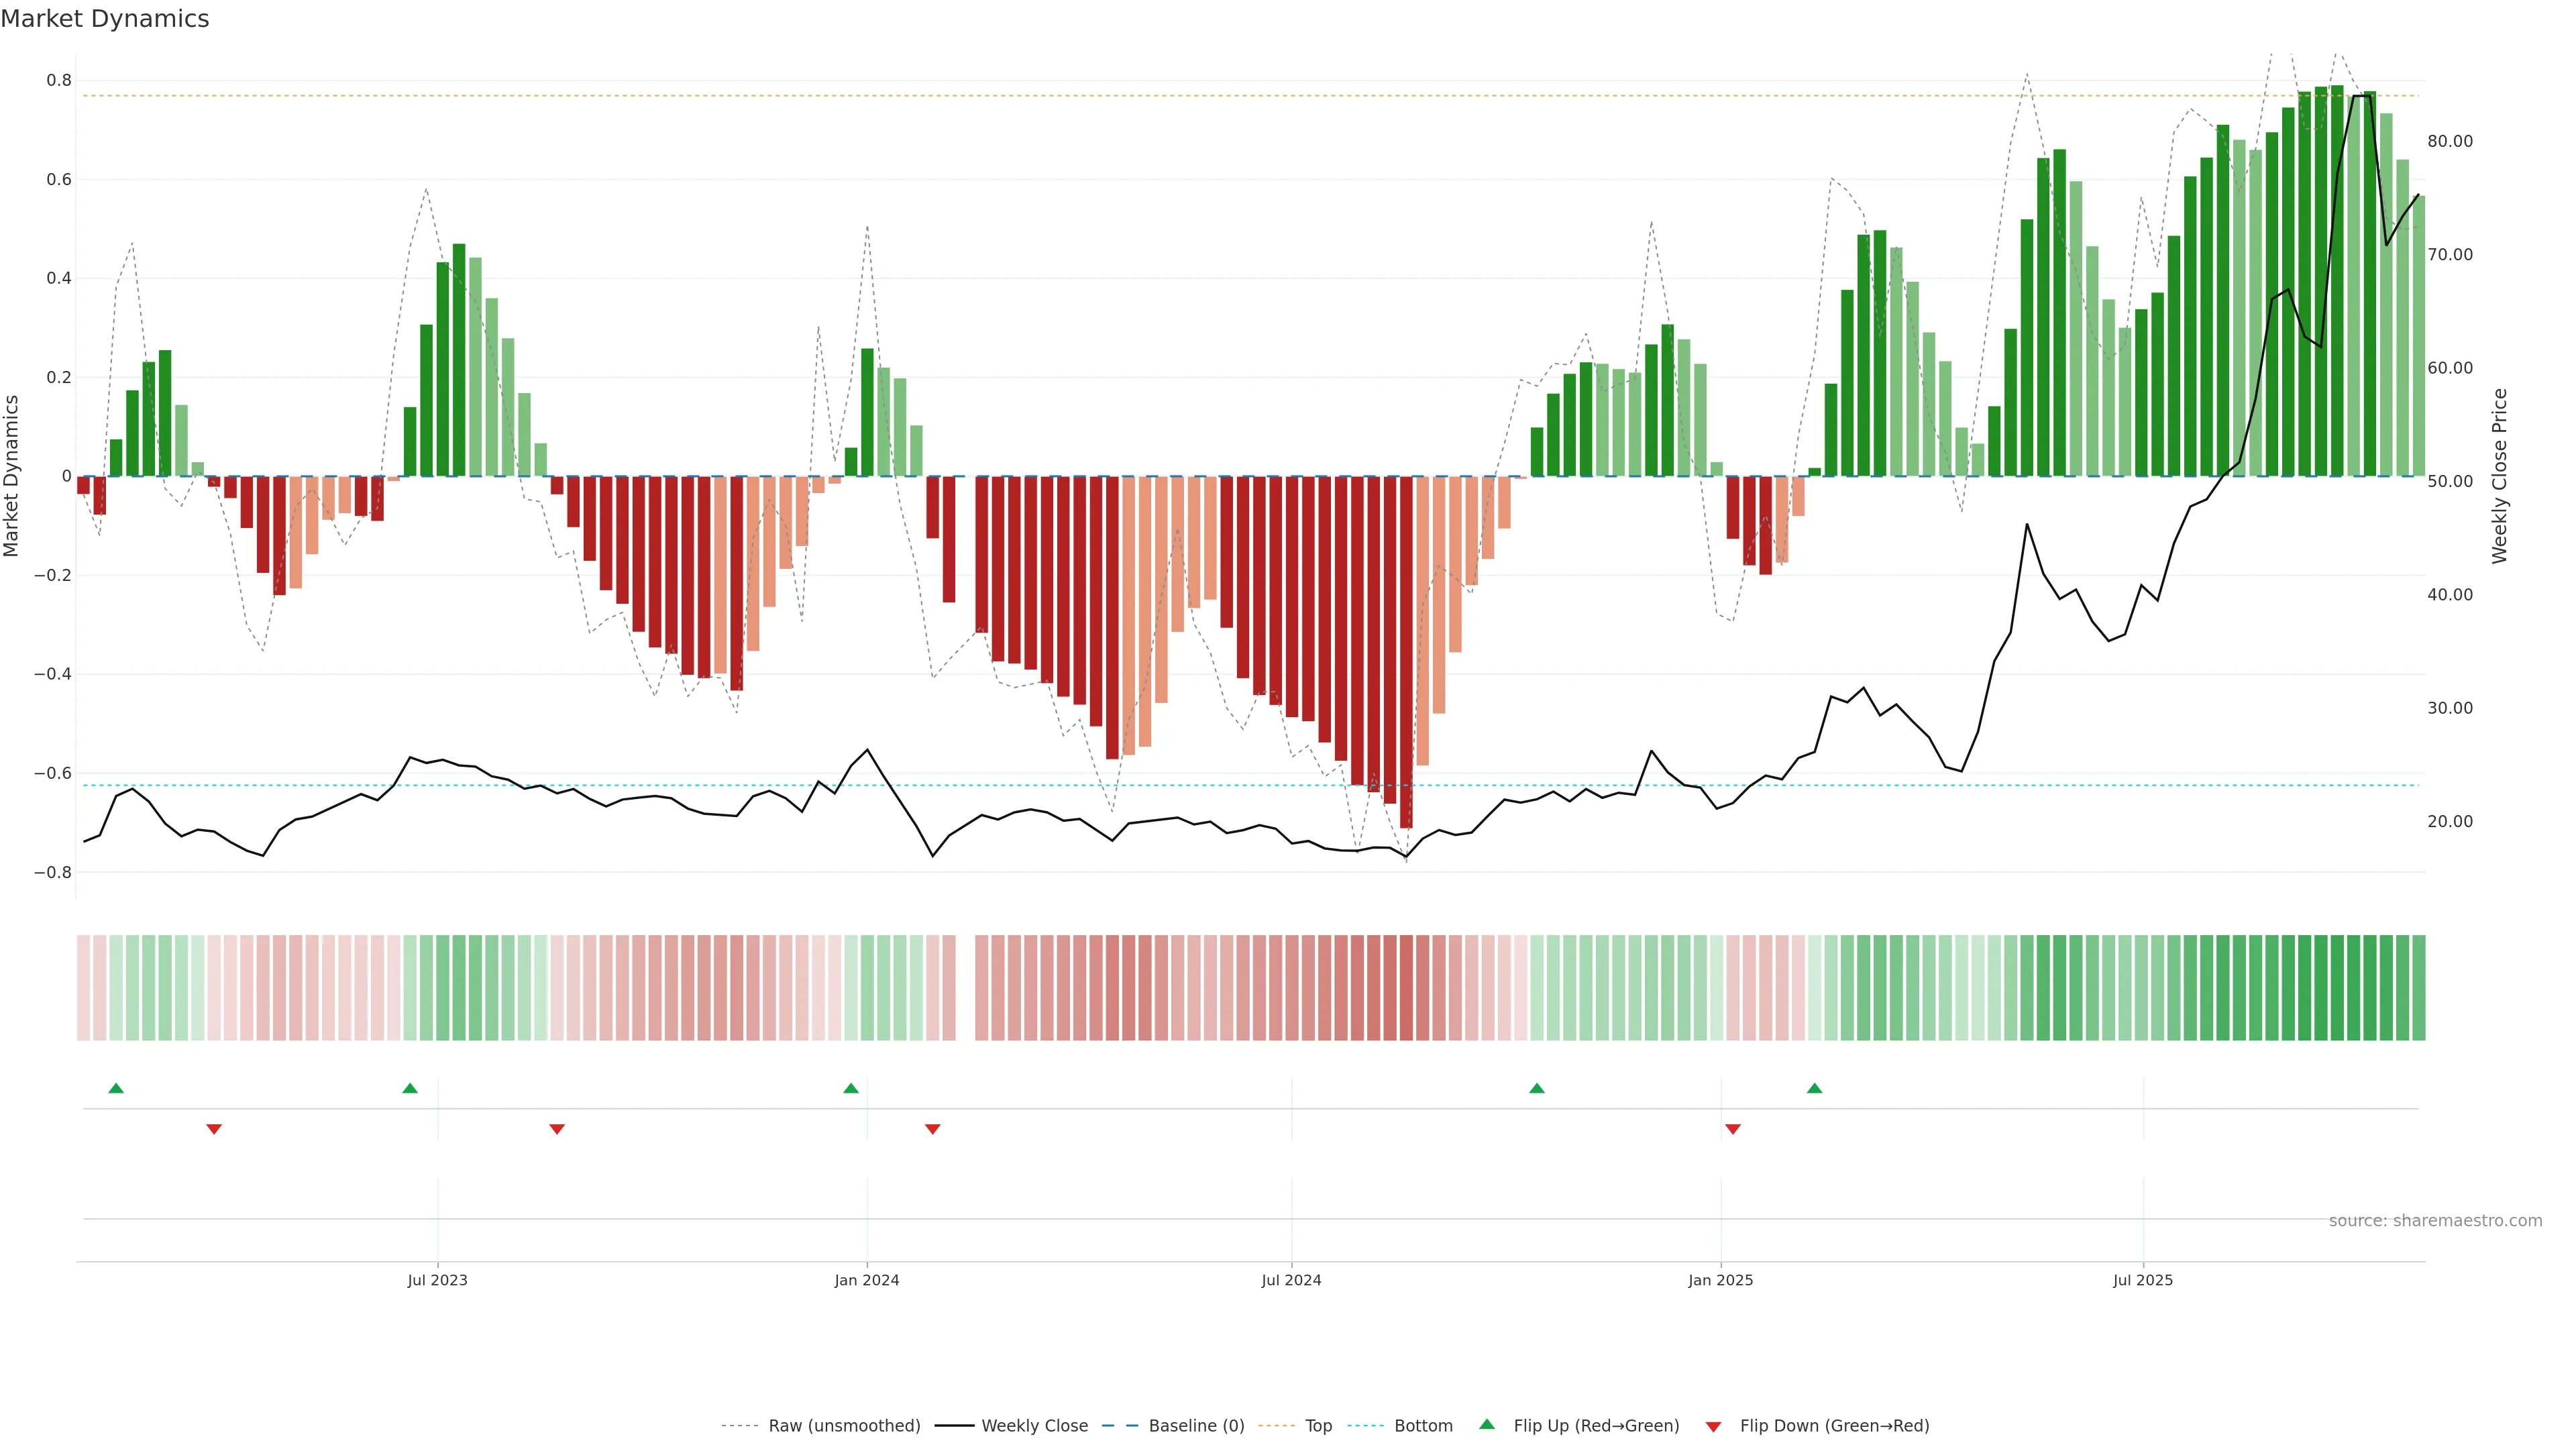
Task: Click the last green flip-up marker in 2025
Action: click(x=1815, y=1088)
